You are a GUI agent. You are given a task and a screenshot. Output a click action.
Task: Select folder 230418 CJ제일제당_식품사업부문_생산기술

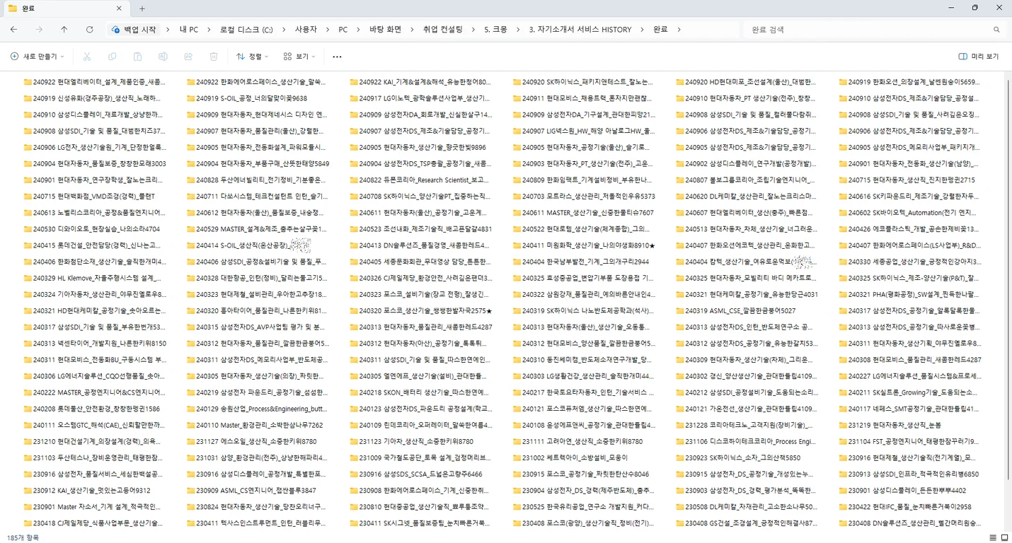tap(94, 523)
